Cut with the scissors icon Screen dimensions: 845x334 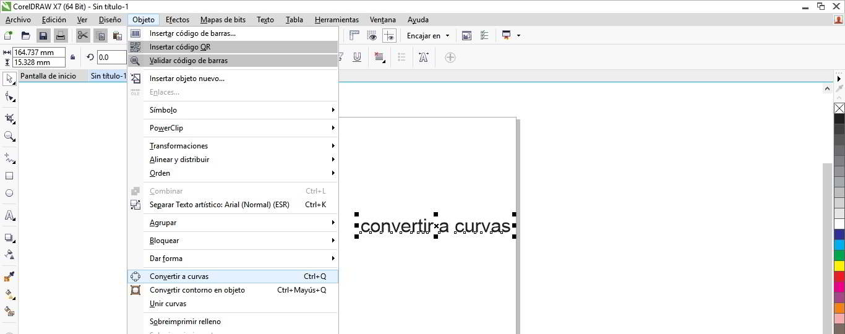[83, 36]
